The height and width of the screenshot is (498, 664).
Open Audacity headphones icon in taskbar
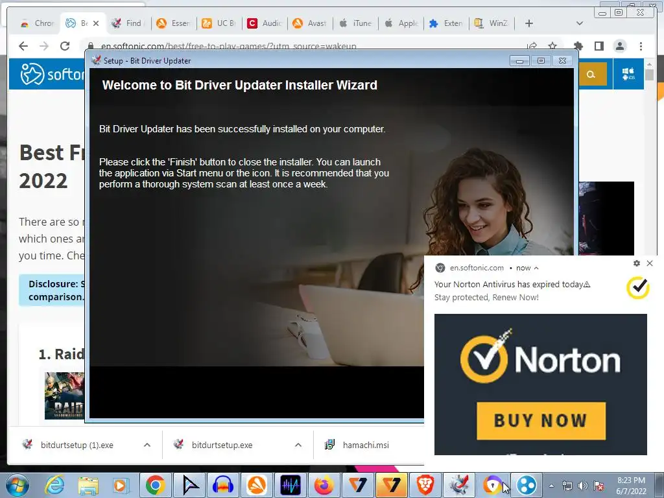223,485
